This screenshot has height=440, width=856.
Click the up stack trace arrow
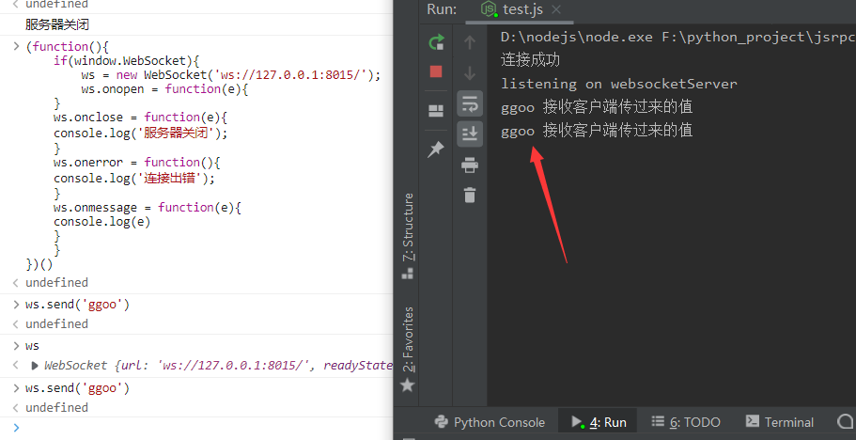470,42
